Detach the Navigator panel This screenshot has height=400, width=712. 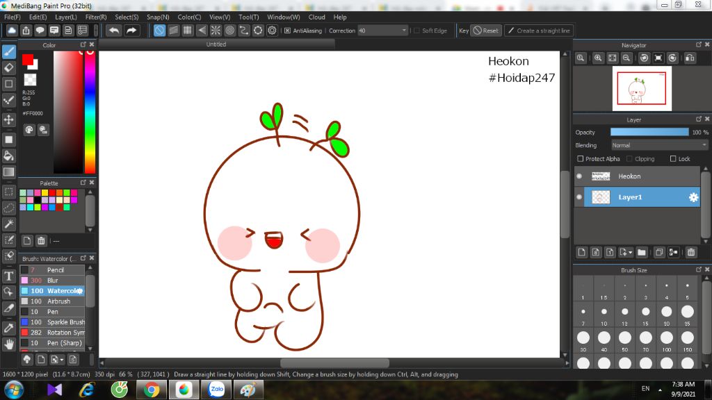pyautogui.click(x=699, y=44)
